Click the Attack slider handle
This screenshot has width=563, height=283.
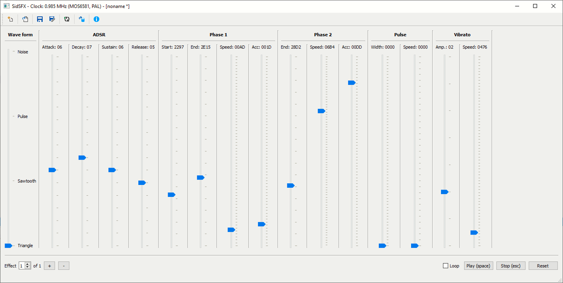52,170
